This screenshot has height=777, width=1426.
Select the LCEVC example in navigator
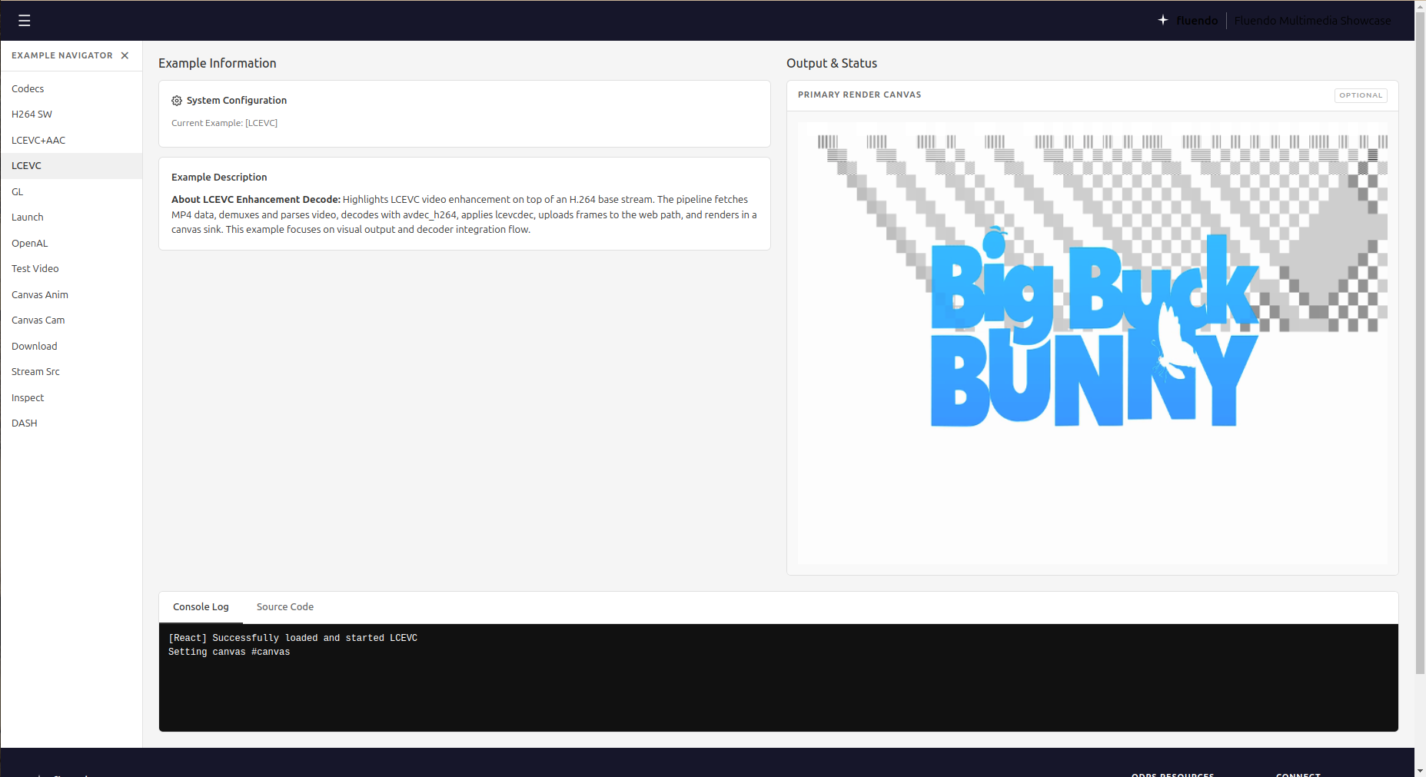71,166
